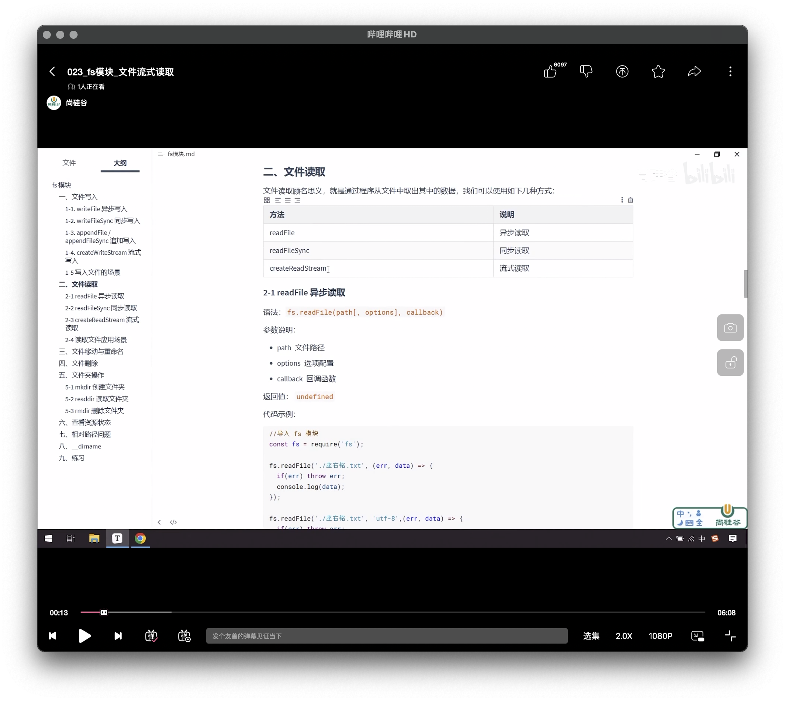The width and height of the screenshot is (785, 701).
Task: Open the 2.0X playback speed selector
Action: (624, 636)
